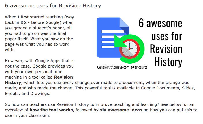Screen dimensions: 203x124
Task: Click the large '6 awesome' heading in the banner
Action: pyautogui.click(x=160, y=23)
